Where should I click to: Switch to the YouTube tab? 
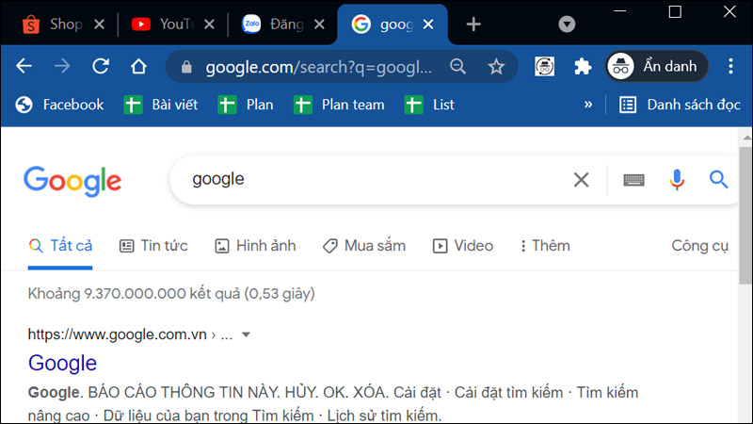click(173, 24)
